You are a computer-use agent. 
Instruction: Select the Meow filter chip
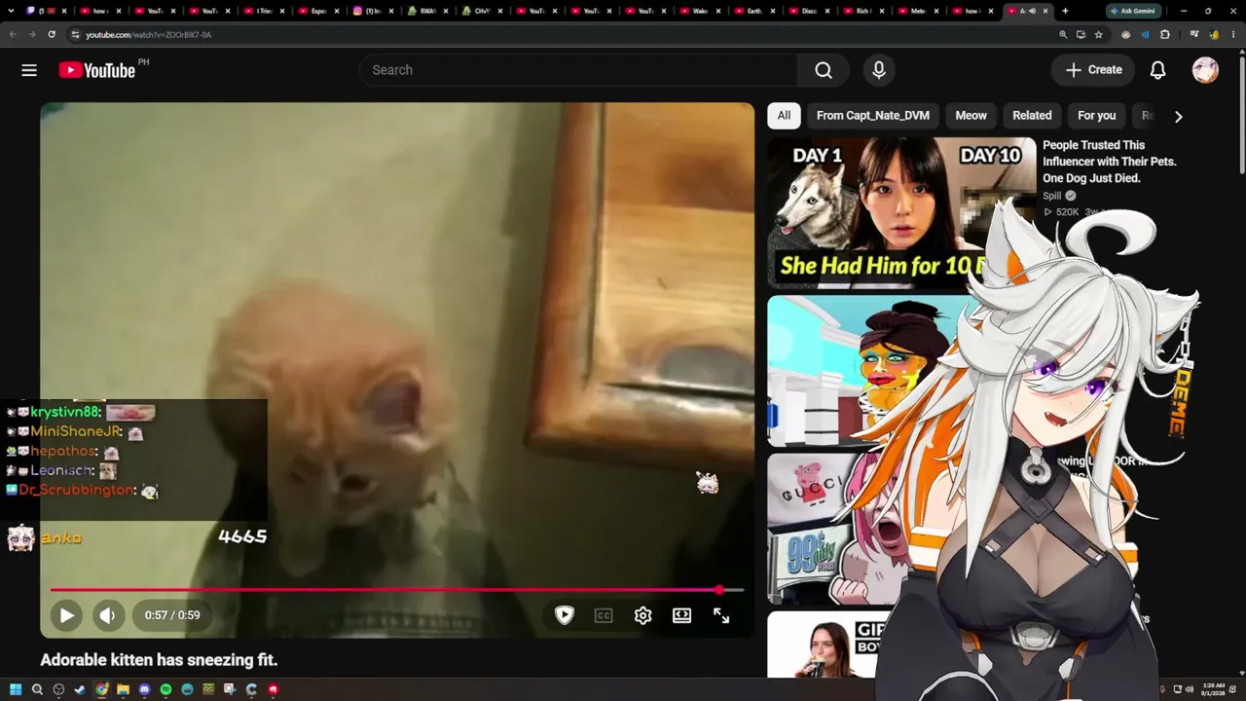click(x=971, y=116)
